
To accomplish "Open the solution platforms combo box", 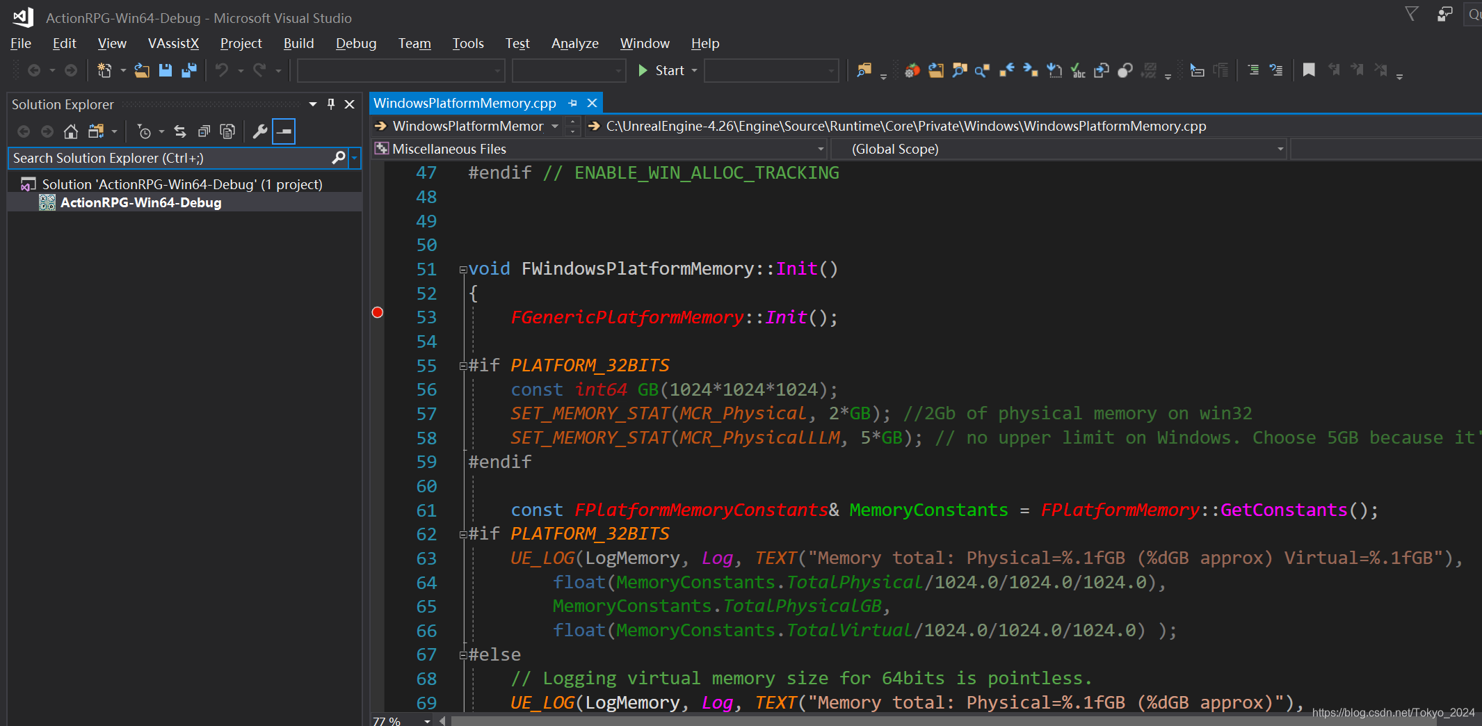I will pos(568,70).
